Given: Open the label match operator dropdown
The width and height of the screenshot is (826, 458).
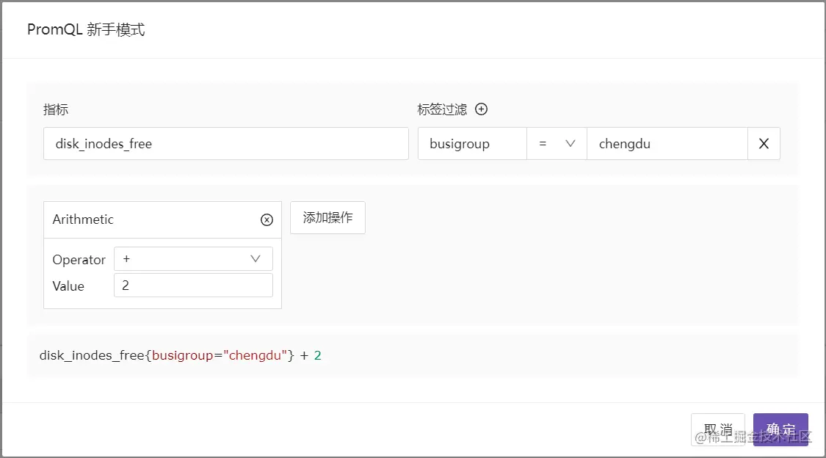Looking at the screenshot, I should tap(557, 143).
